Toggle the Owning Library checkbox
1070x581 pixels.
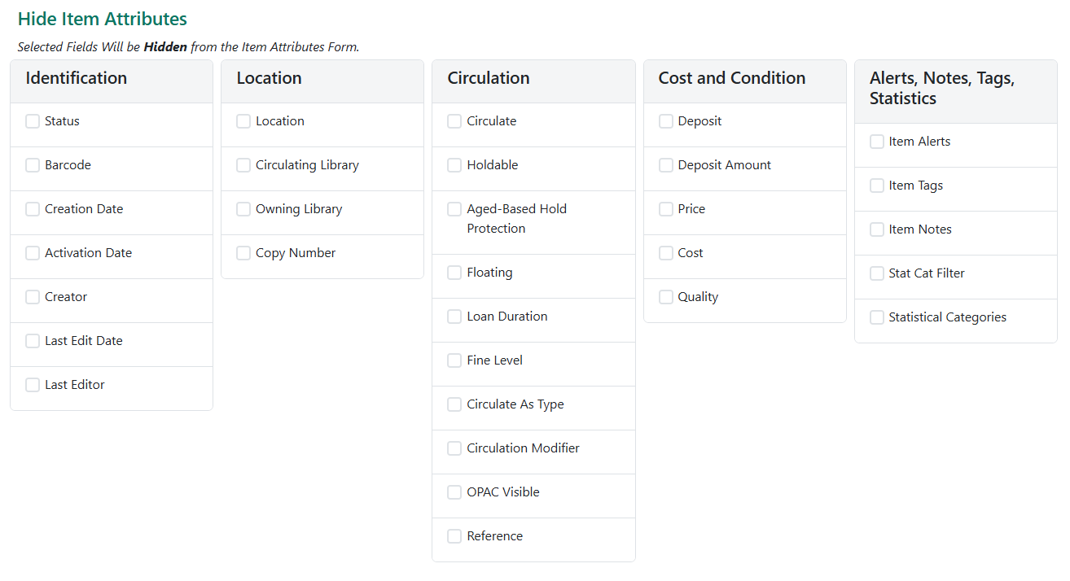click(x=243, y=208)
